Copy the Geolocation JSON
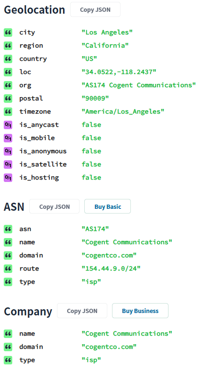209x371 pixels. pos(95,10)
